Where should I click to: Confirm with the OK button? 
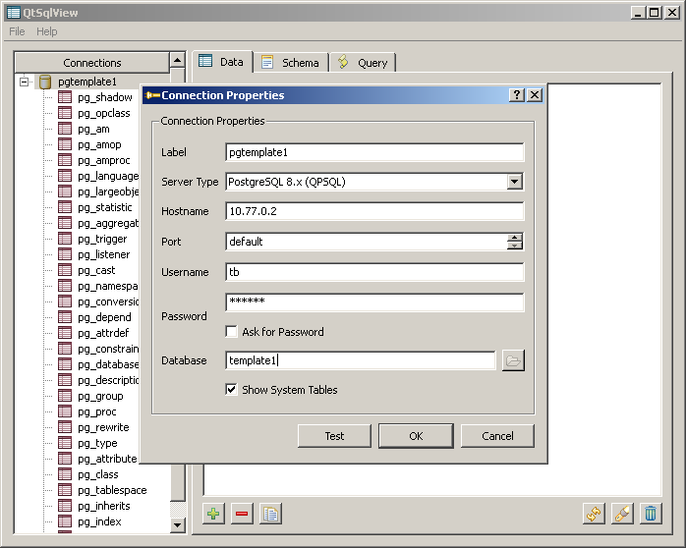[416, 436]
